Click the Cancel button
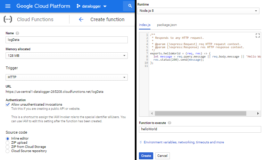The width and height of the screenshot is (264, 160). coord(163,155)
